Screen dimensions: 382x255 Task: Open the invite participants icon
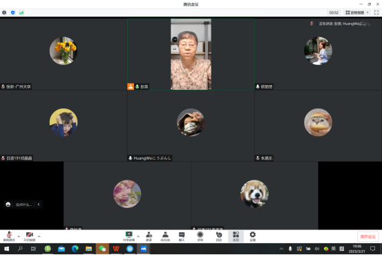[x=149, y=236]
